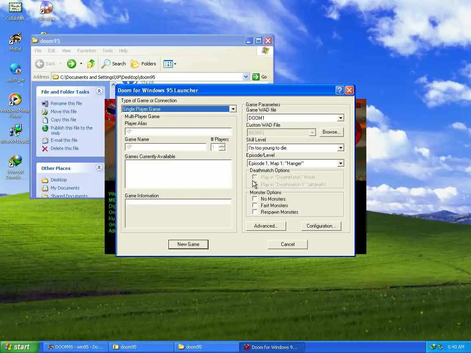
Task: Click Delete this file task
Action: click(64, 148)
